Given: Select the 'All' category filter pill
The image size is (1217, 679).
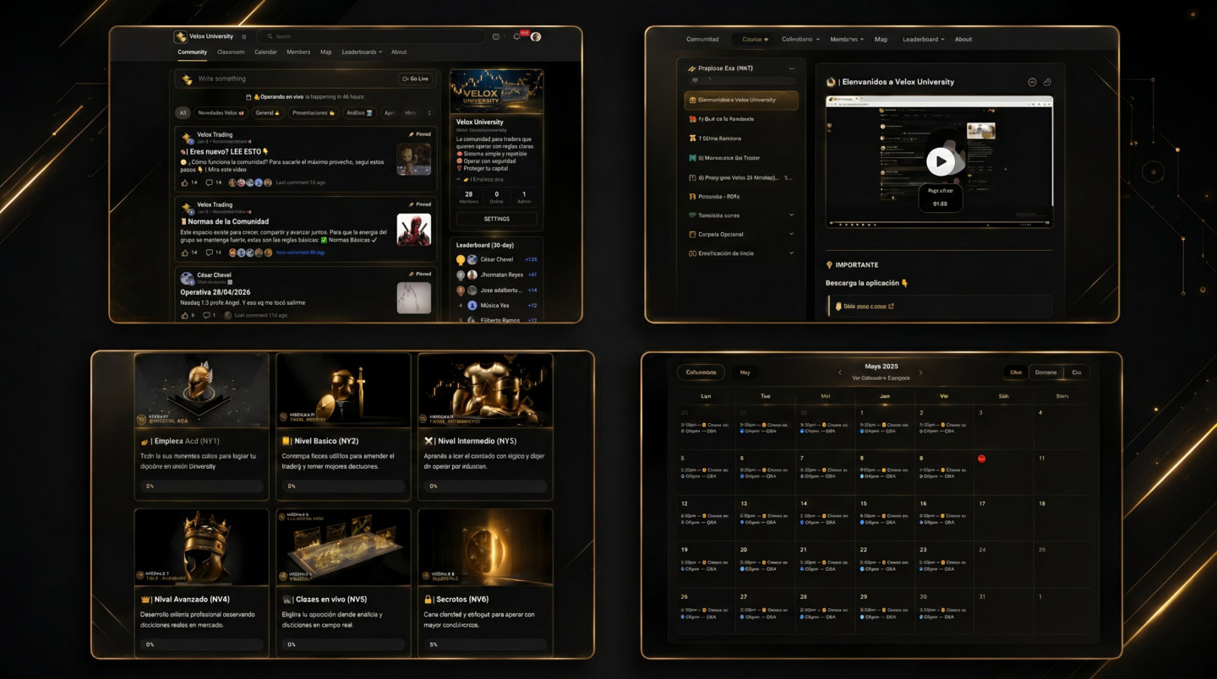Looking at the screenshot, I should (x=182, y=112).
